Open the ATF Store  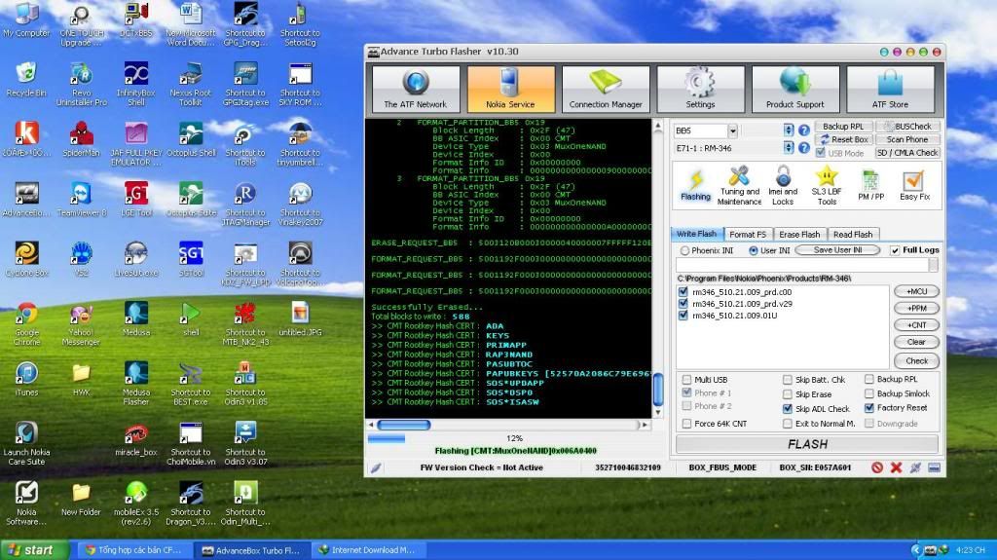click(890, 89)
